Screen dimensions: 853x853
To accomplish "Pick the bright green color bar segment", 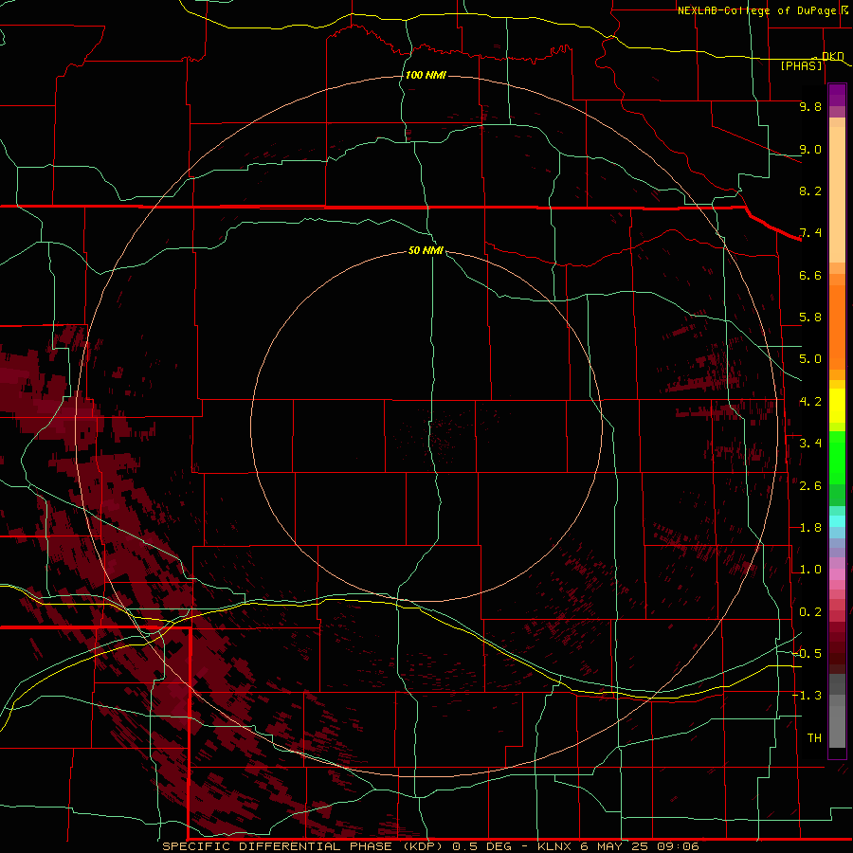I will coord(837,457).
